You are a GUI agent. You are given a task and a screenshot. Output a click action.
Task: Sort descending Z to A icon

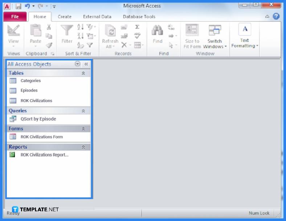point(81,36)
